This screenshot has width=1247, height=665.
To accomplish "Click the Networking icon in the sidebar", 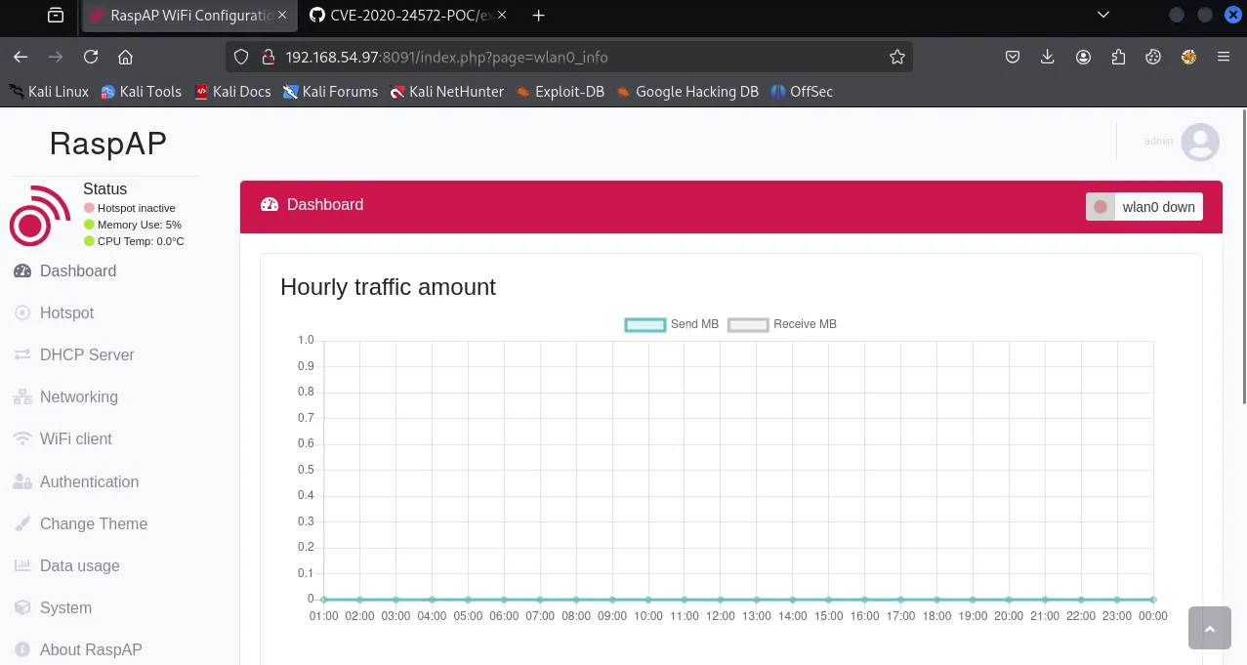I will [x=21, y=396].
